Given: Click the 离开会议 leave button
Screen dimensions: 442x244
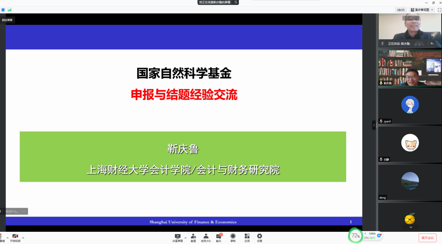Looking at the screenshot, I should tap(428, 238).
